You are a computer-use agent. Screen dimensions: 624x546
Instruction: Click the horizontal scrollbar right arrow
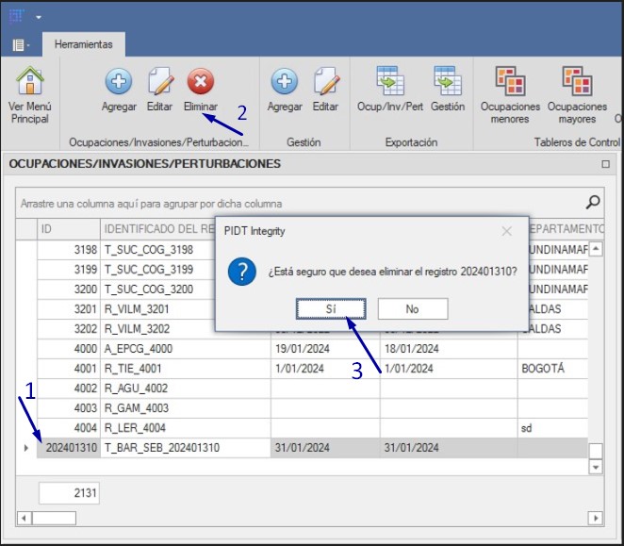(x=594, y=518)
